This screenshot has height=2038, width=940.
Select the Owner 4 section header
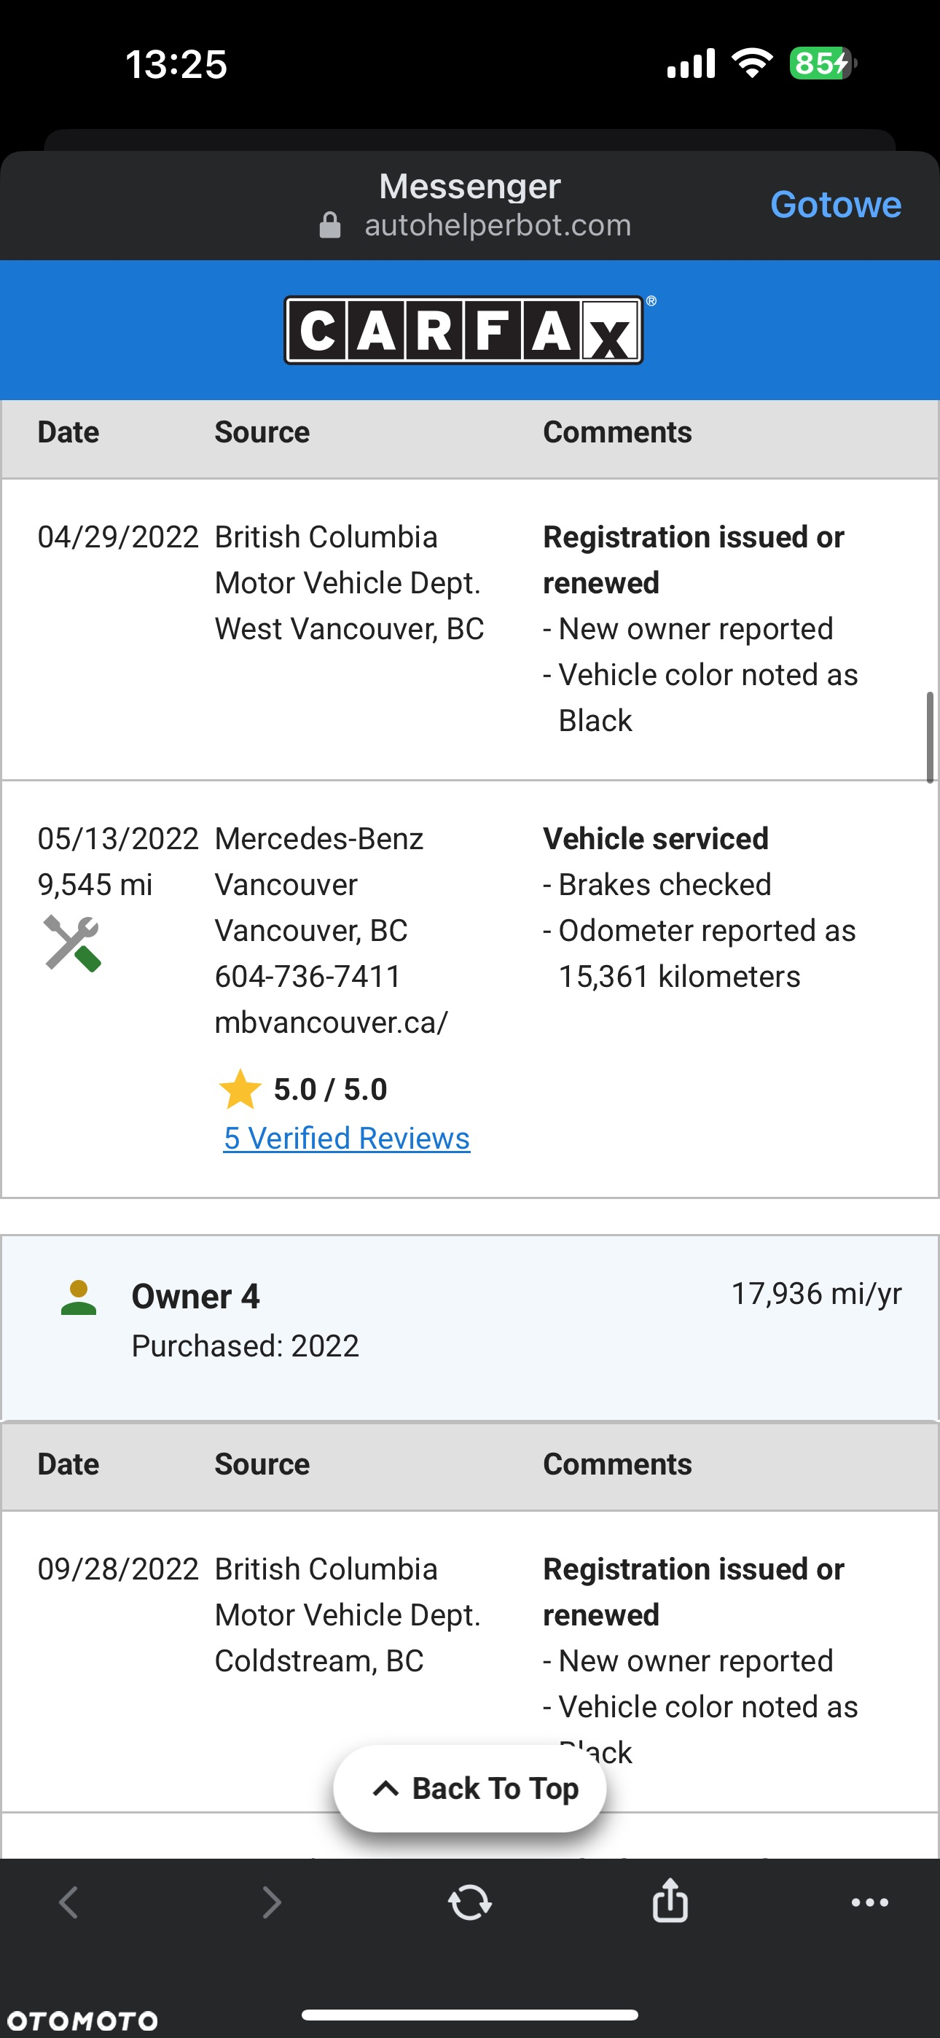[x=470, y=1327]
